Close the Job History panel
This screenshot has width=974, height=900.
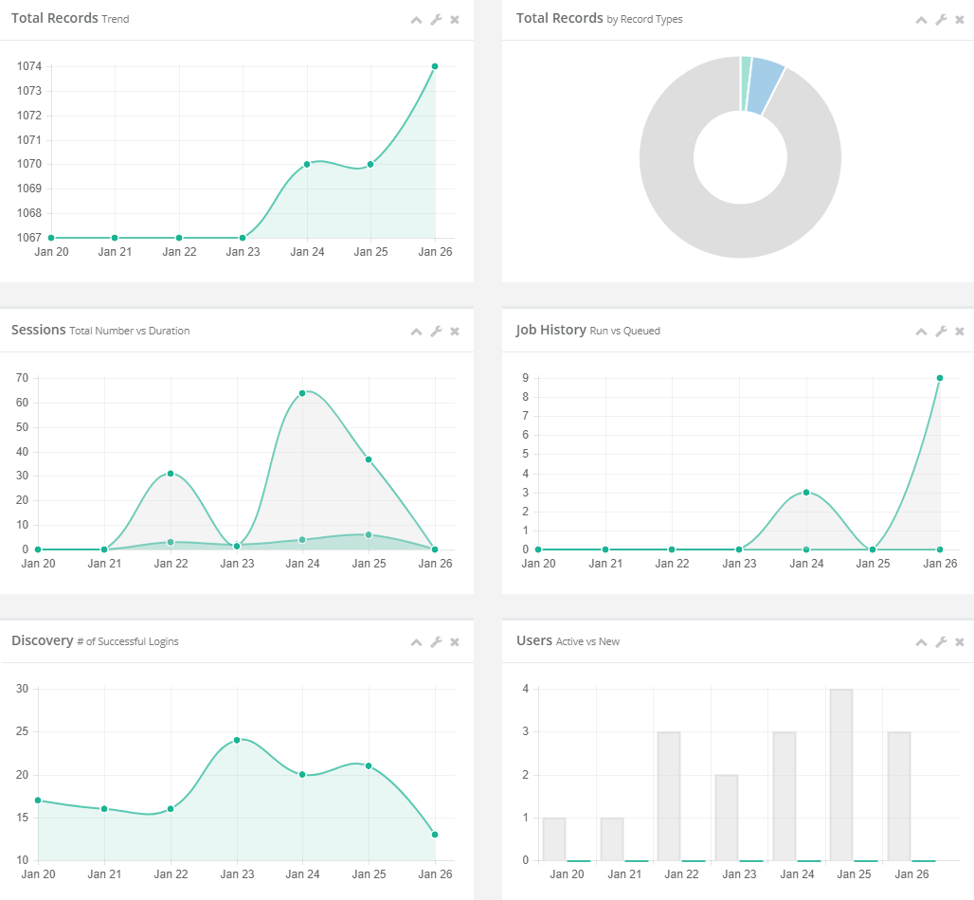click(x=960, y=332)
